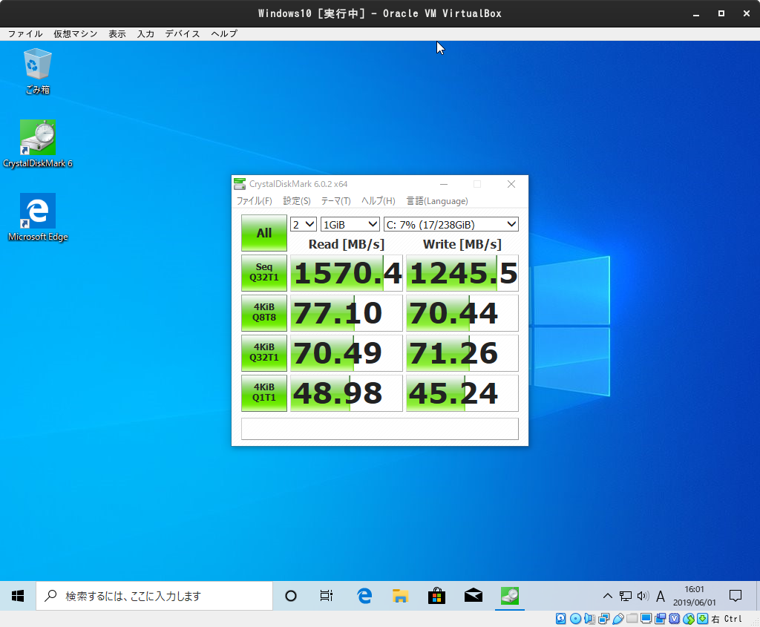Expand the test count dropdown showing 2
The width and height of the screenshot is (760, 627).
pyautogui.click(x=304, y=224)
